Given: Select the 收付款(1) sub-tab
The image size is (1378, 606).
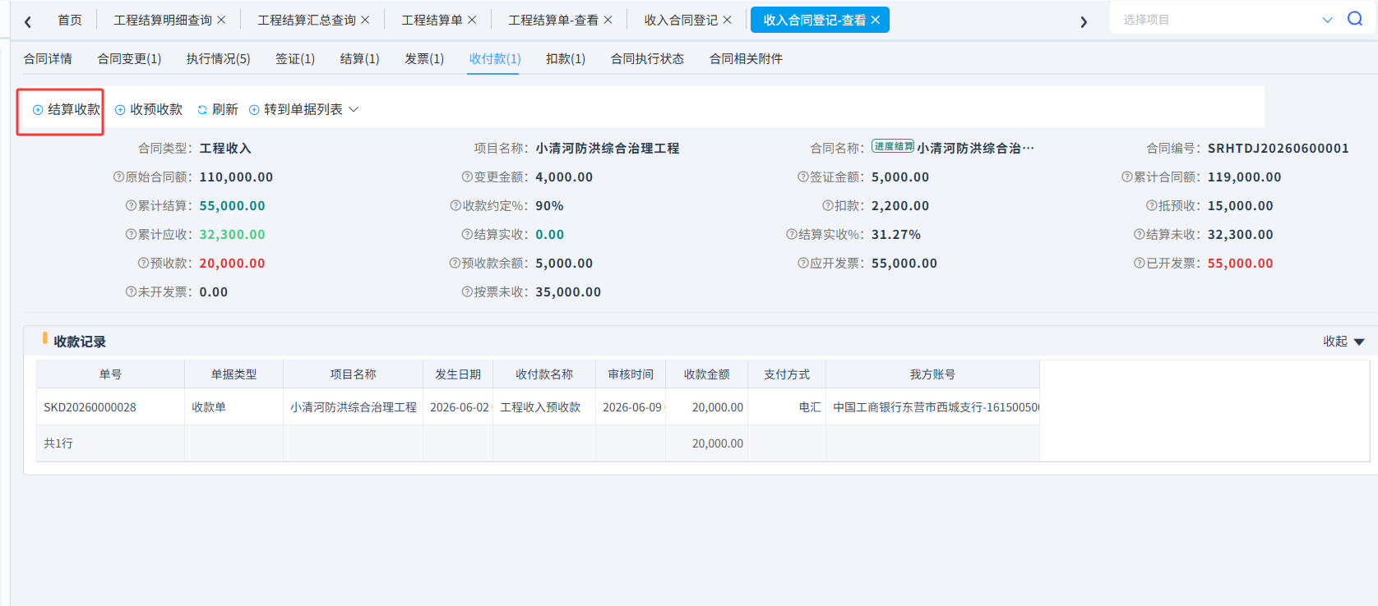Looking at the screenshot, I should coord(495,58).
